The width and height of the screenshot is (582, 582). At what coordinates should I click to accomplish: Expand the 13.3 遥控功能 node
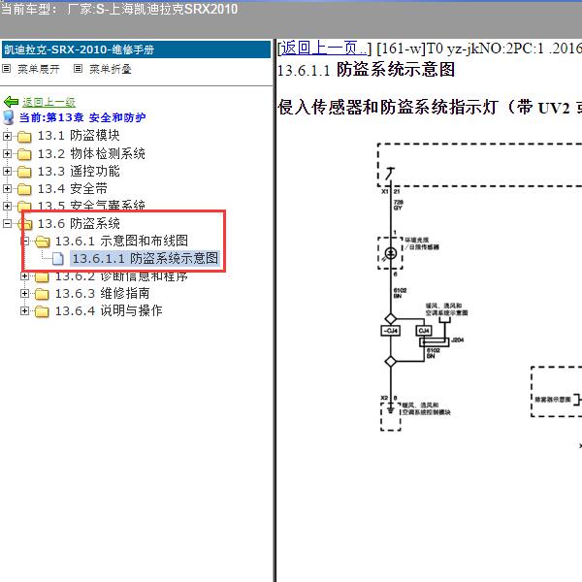(x=7, y=171)
